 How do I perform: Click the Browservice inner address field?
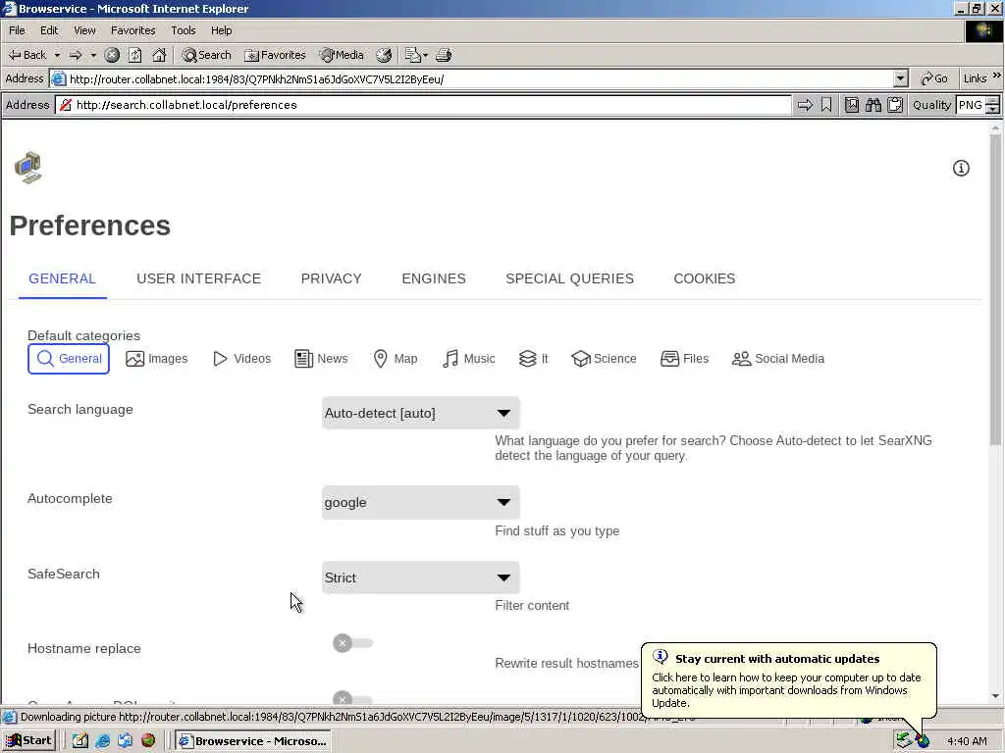point(423,105)
